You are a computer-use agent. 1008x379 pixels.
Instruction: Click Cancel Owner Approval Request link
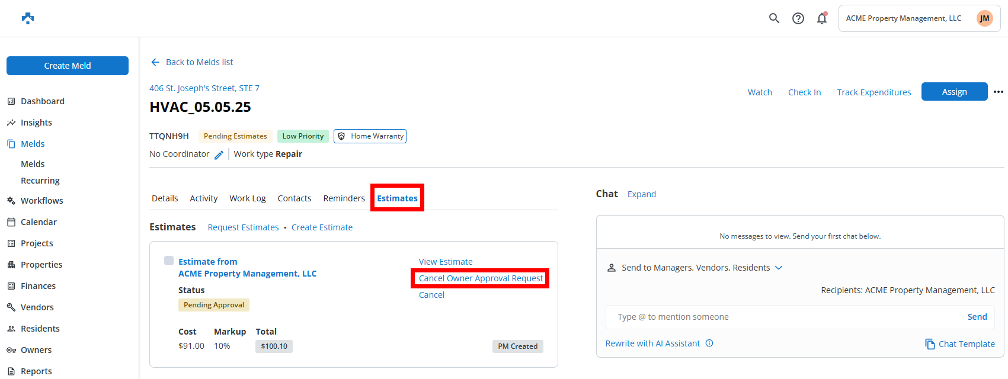click(x=480, y=278)
